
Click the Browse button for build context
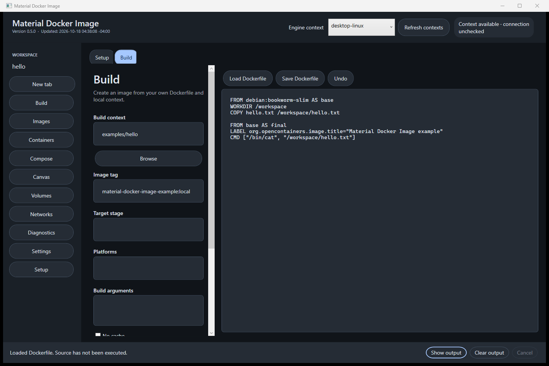148,159
